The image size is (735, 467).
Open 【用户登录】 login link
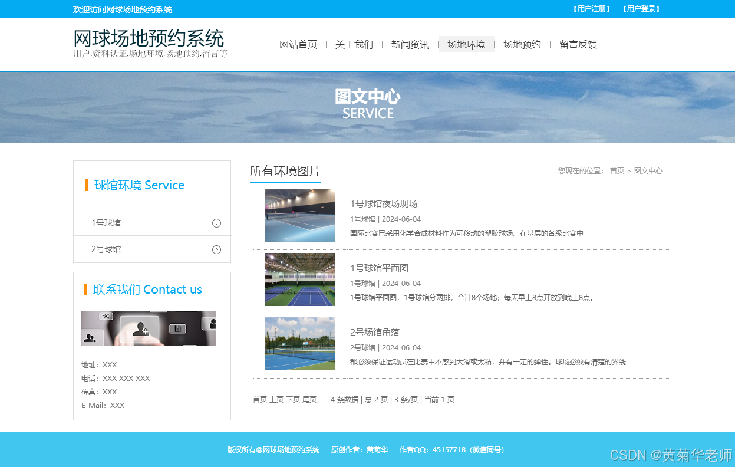click(641, 9)
